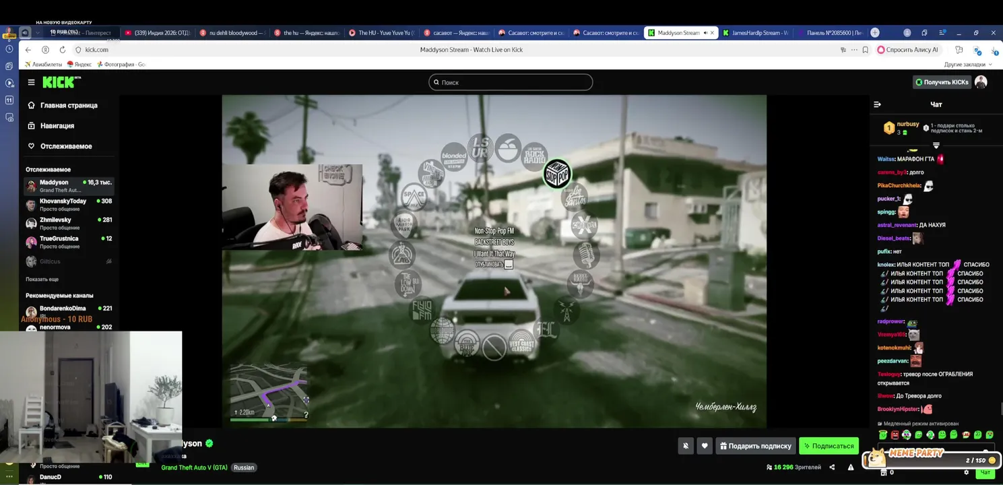Click the chat username knolex
Image resolution: width=1003 pixels, height=485 pixels.
coord(886,265)
